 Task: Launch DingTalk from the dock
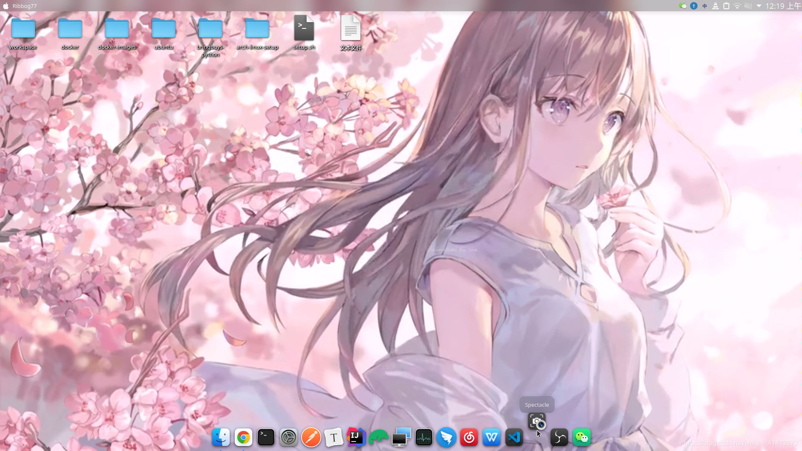(x=446, y=437)
